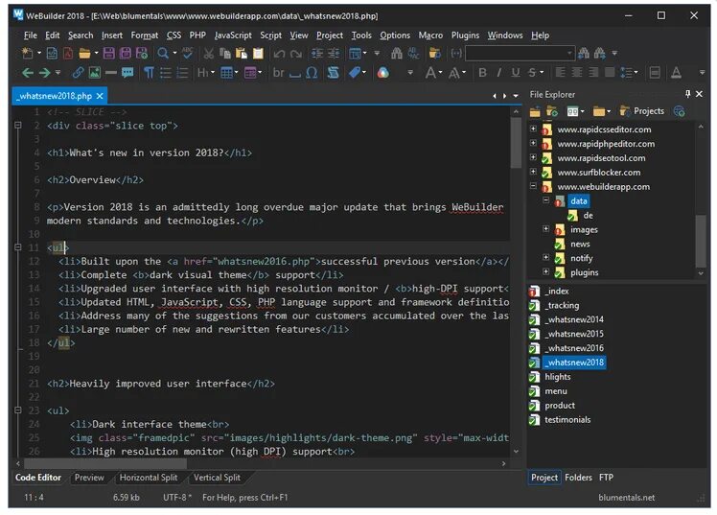Viewport: 717px width, 515px height.
Task: Click the Find magnifier icon
Action: coord(163,54)
